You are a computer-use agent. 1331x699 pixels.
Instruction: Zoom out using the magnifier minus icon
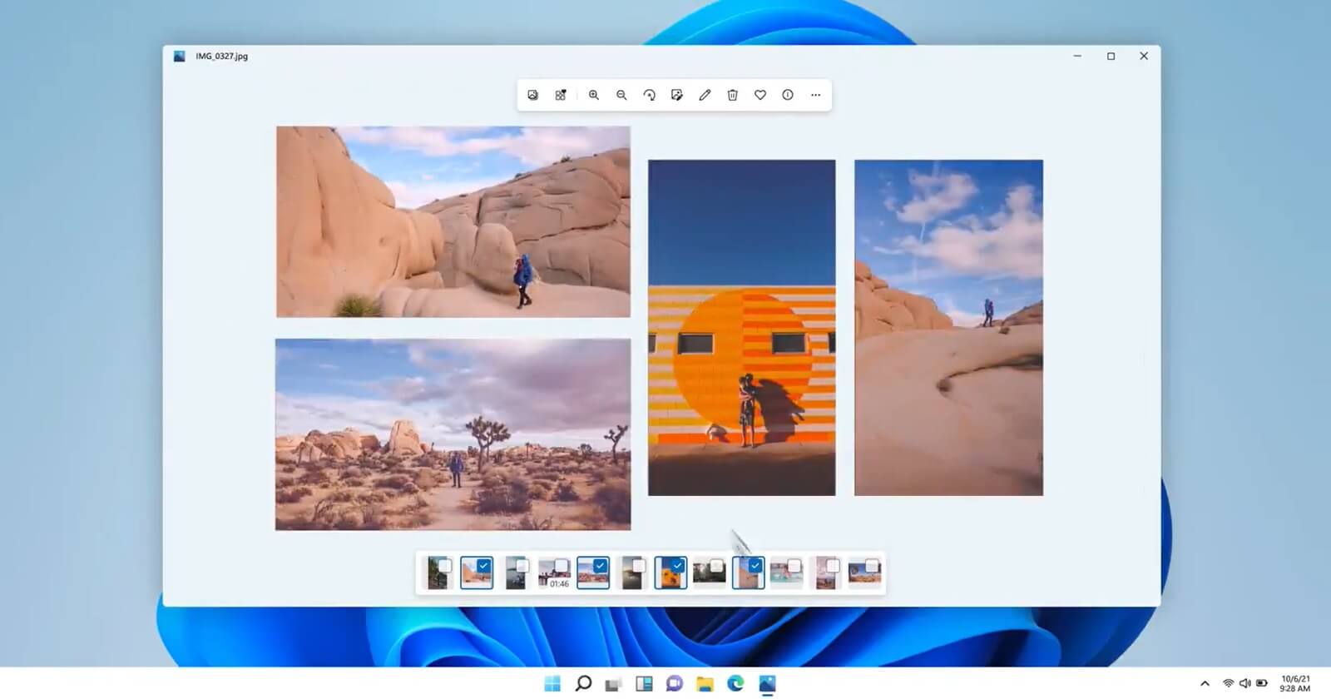621,95
